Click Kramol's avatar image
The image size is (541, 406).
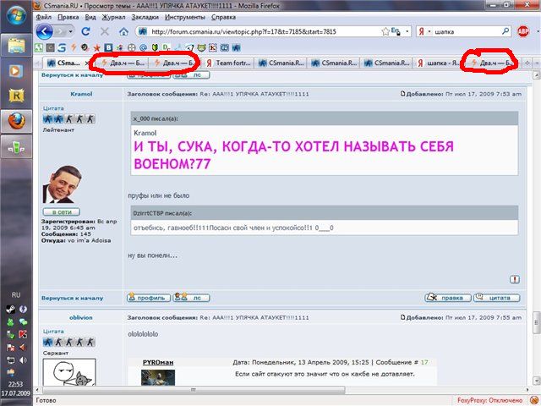tap(62, 184)
